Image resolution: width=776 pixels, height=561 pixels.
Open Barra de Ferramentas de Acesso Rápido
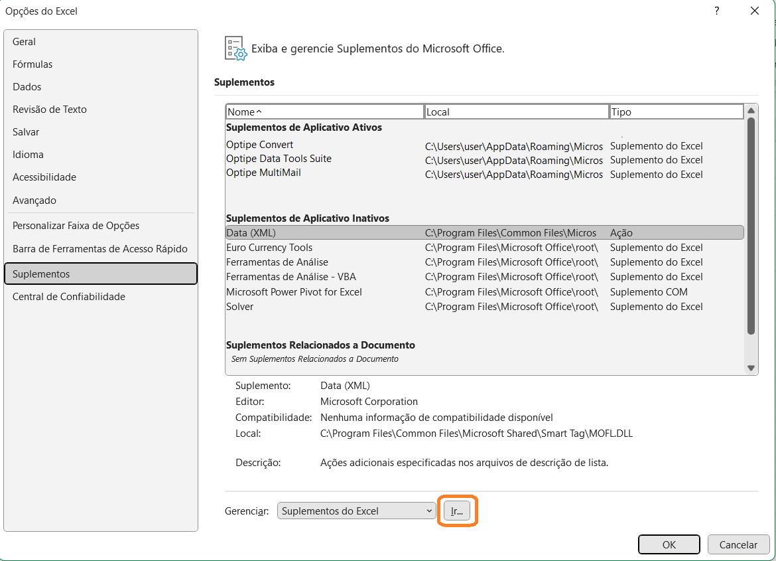pos(100,249)
